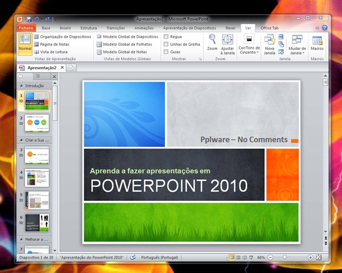Click the spell check status icon
Screen dimensions: 342x273
pyautogui.click(x=133, y=258)
